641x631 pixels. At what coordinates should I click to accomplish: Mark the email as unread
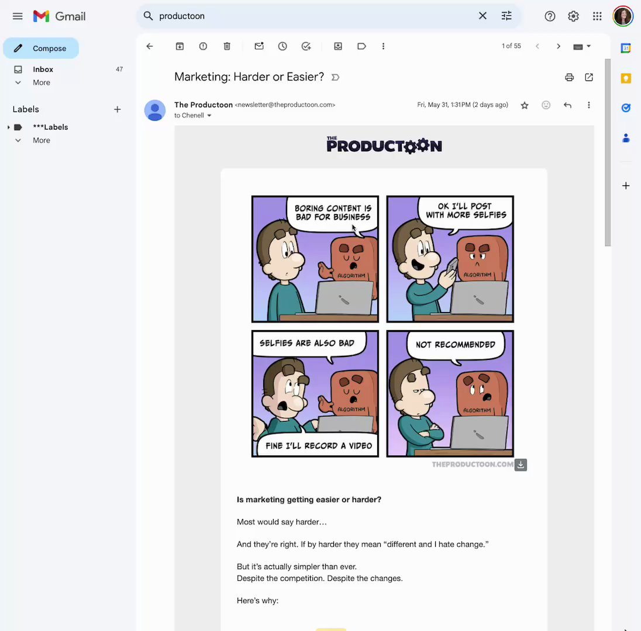[x=259, y=46]
